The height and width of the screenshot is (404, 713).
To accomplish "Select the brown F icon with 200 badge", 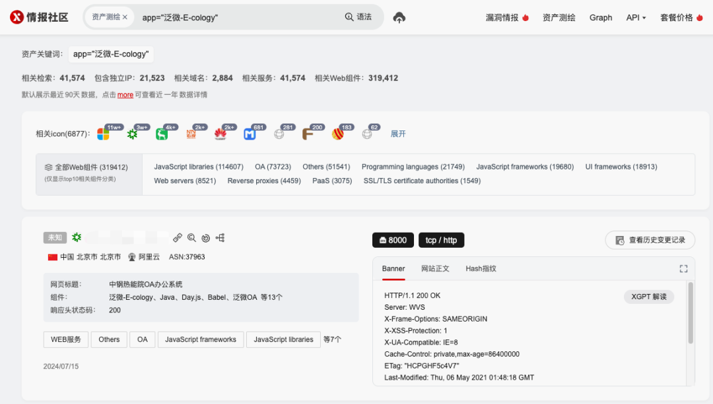I will coord(308,134).
